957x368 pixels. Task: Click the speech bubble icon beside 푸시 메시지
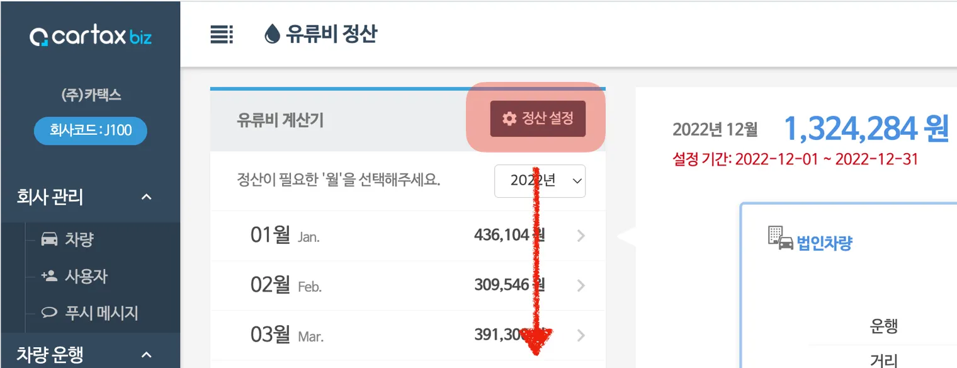(49, 313)
